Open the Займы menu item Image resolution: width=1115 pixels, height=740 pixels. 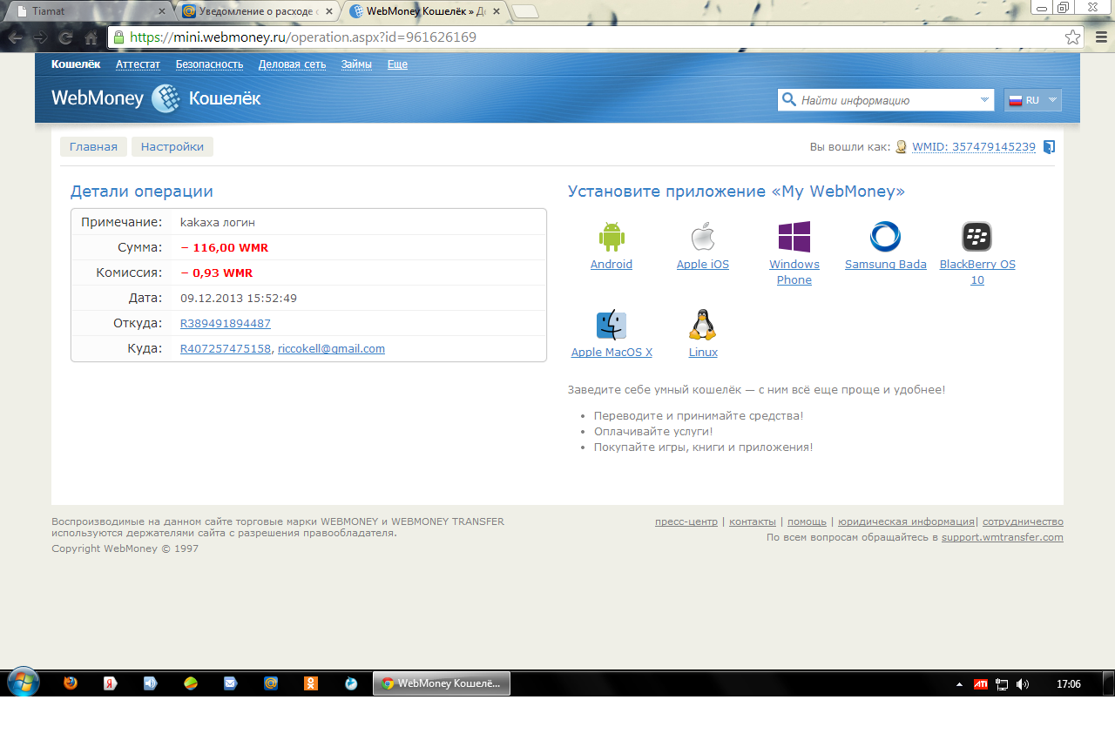click(356, 64)
